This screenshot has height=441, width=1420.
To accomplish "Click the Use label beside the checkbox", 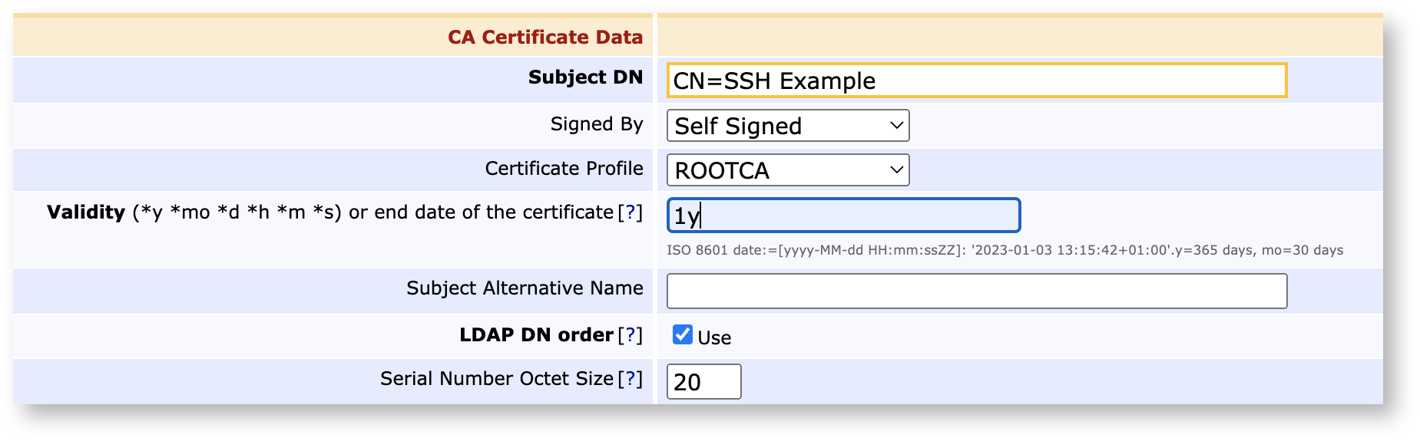I will point(714,337).
